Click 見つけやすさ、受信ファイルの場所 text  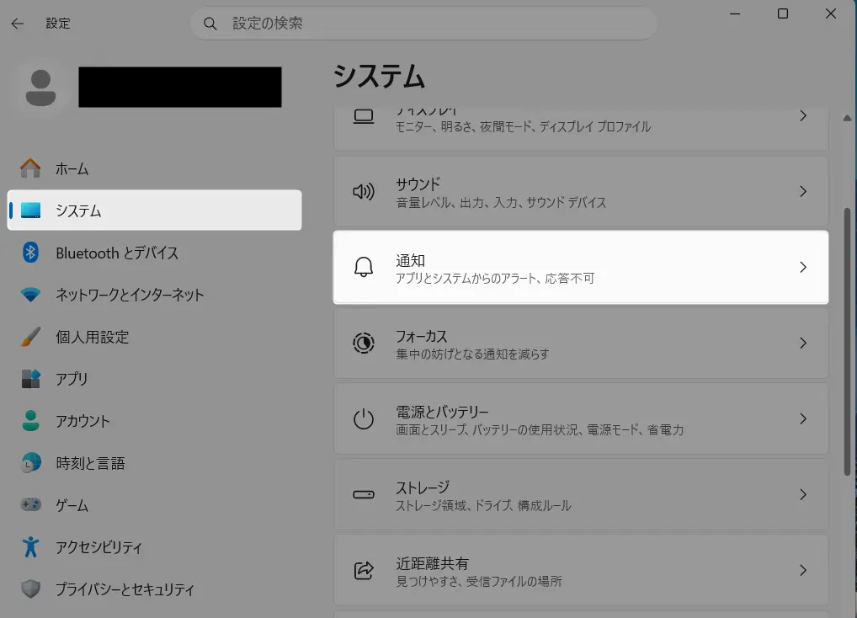point(479,582)
